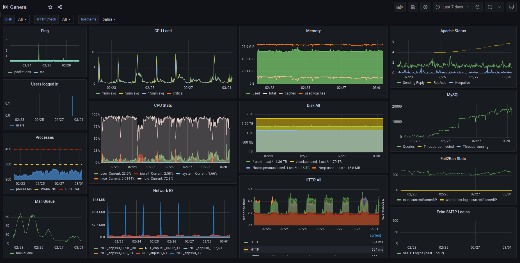Screen dimensions: 520x263
Task: Toggle users series in Users logged in
Action: click(20, 125)
